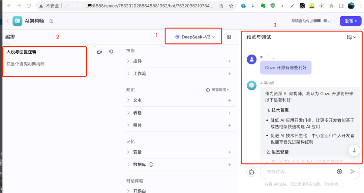This screenshot has width=364, height=193.
Task: Attach a file with the circled plus
Action: (x=339, y=172)
